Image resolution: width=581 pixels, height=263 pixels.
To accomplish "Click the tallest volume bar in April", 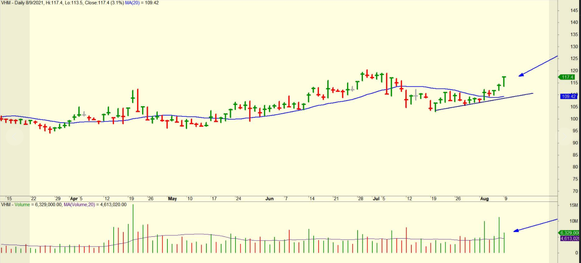I will click(133, 229).
